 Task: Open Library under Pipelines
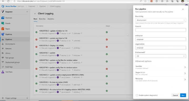(x=8, y=53)
